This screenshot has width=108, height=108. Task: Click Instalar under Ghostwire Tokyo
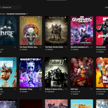[x=23, y=92]
